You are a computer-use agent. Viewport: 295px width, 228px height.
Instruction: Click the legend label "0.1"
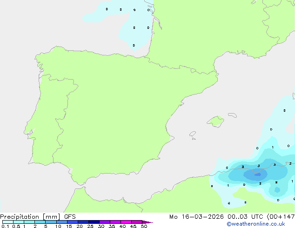point(5,226)
